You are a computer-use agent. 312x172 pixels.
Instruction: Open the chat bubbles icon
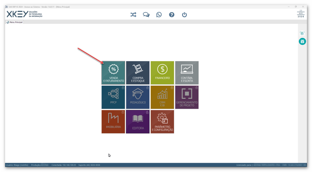point(146,15)
